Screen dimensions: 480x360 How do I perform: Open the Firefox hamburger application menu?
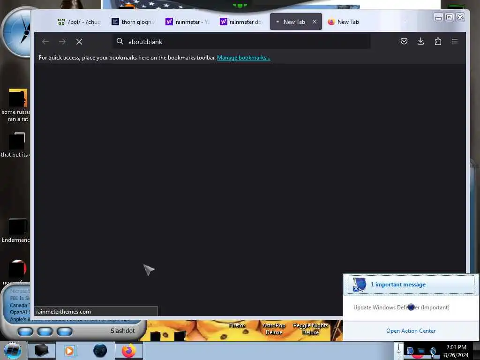coord(455,41)
